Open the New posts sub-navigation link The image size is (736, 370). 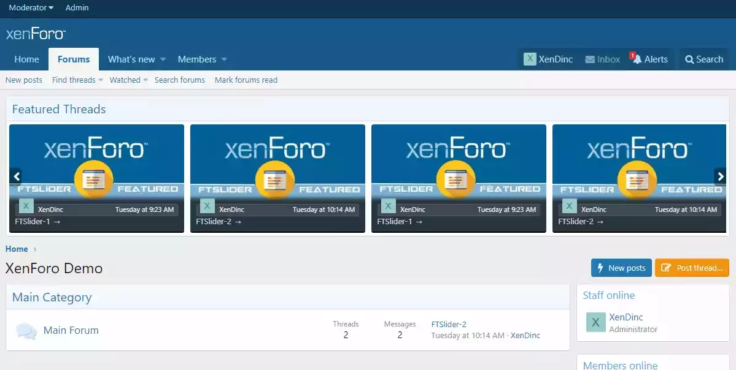click(x=24, y=80)
